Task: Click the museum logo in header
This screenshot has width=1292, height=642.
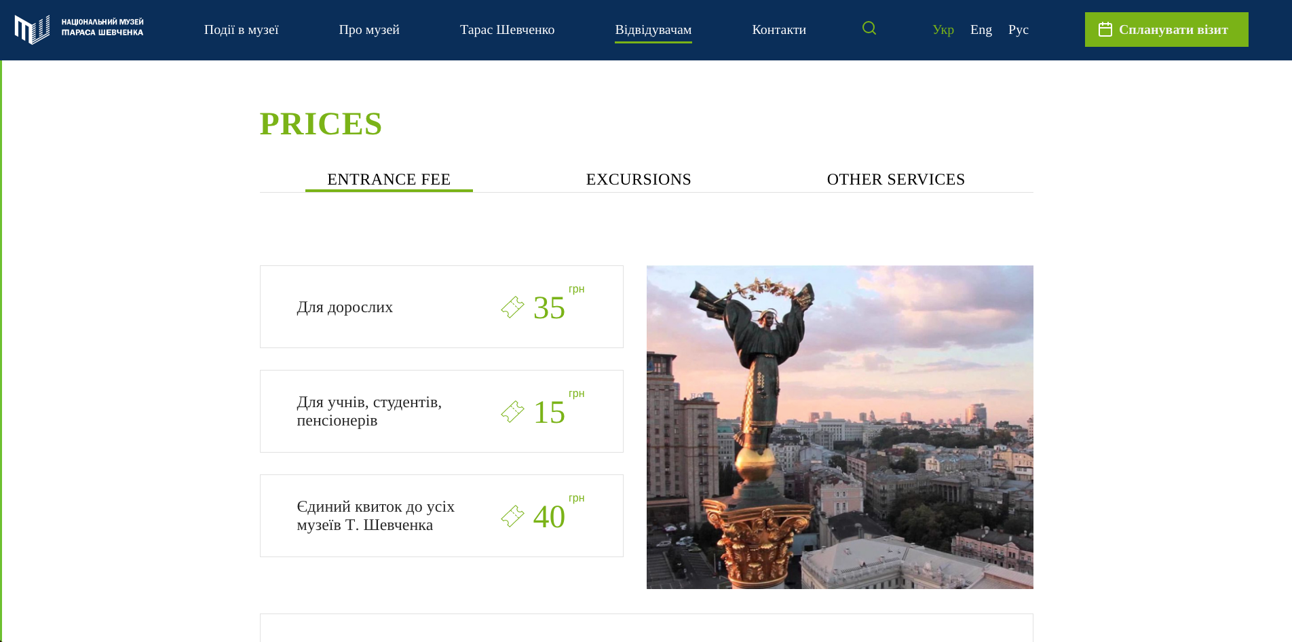Action: pos(79,30)
